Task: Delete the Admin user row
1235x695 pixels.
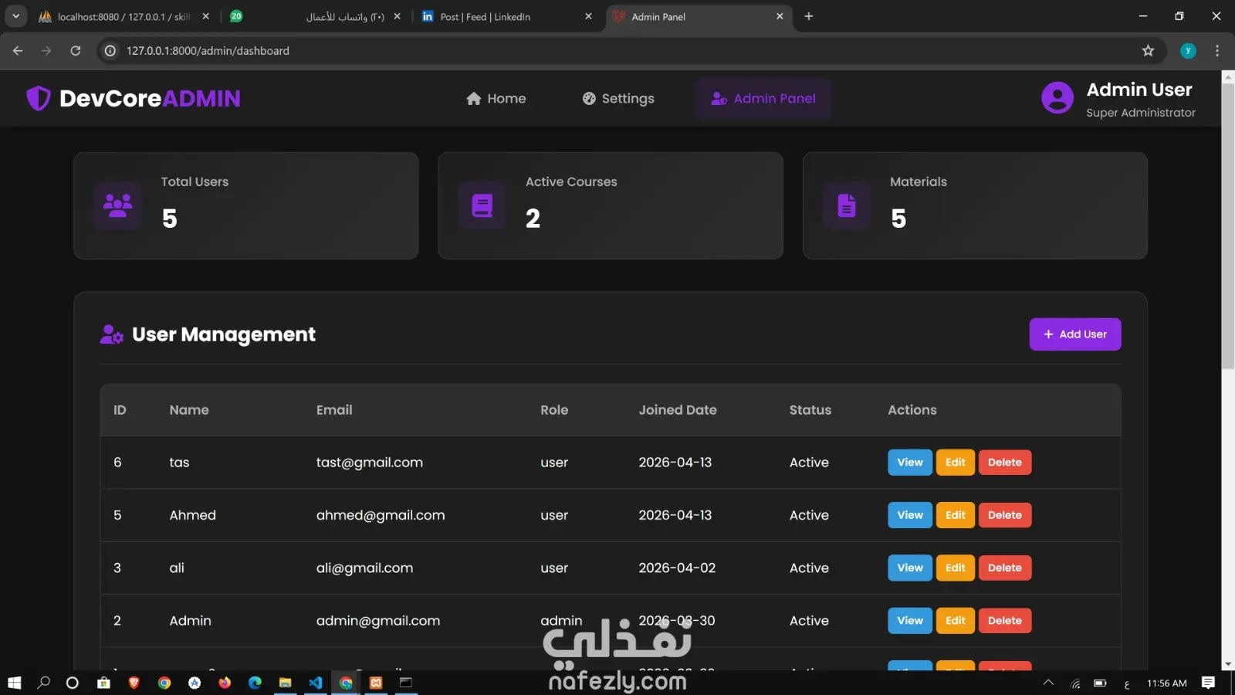Action: tap(1004, 620)
